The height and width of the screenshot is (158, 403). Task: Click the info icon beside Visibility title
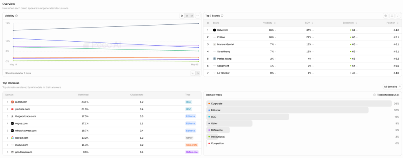click(17, 16)
